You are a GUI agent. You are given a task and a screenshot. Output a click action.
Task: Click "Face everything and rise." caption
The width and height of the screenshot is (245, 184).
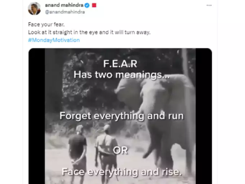pos(121,172)
